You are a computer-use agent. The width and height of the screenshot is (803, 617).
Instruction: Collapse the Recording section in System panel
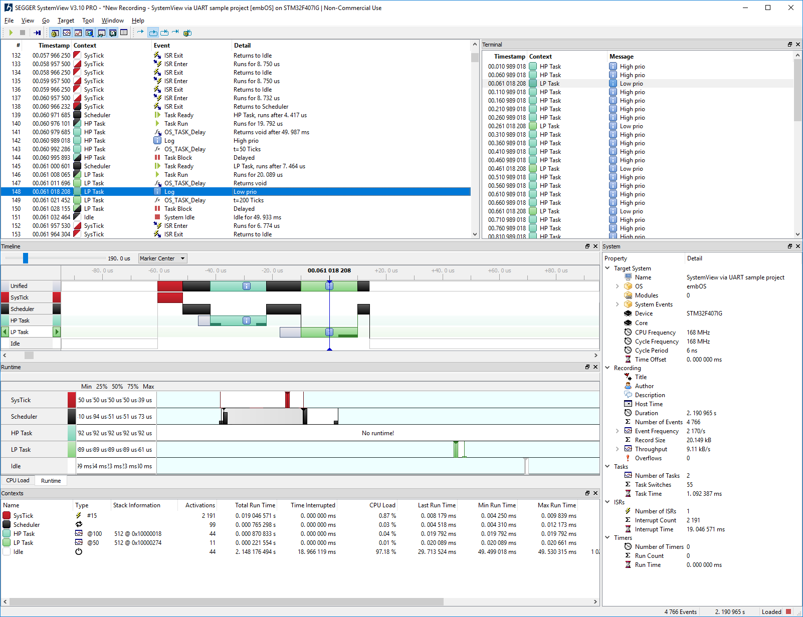pyautogui.click(x=608, y=368)
